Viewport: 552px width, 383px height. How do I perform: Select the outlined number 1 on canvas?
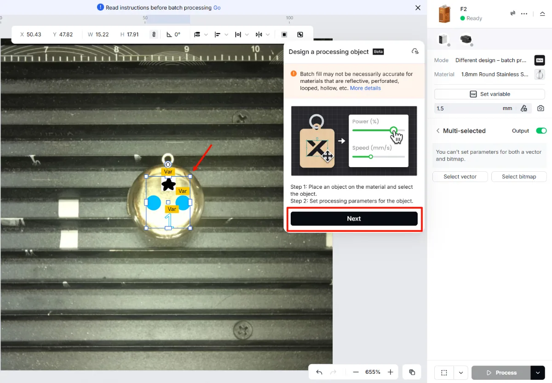[169, 220]
